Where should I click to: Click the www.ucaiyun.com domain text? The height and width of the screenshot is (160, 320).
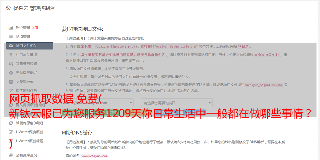[x=94, y=156]
